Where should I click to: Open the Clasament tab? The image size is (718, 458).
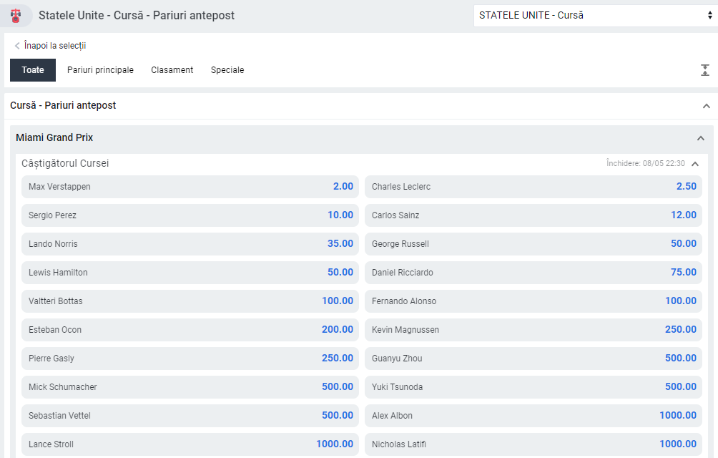coord(172,70)
